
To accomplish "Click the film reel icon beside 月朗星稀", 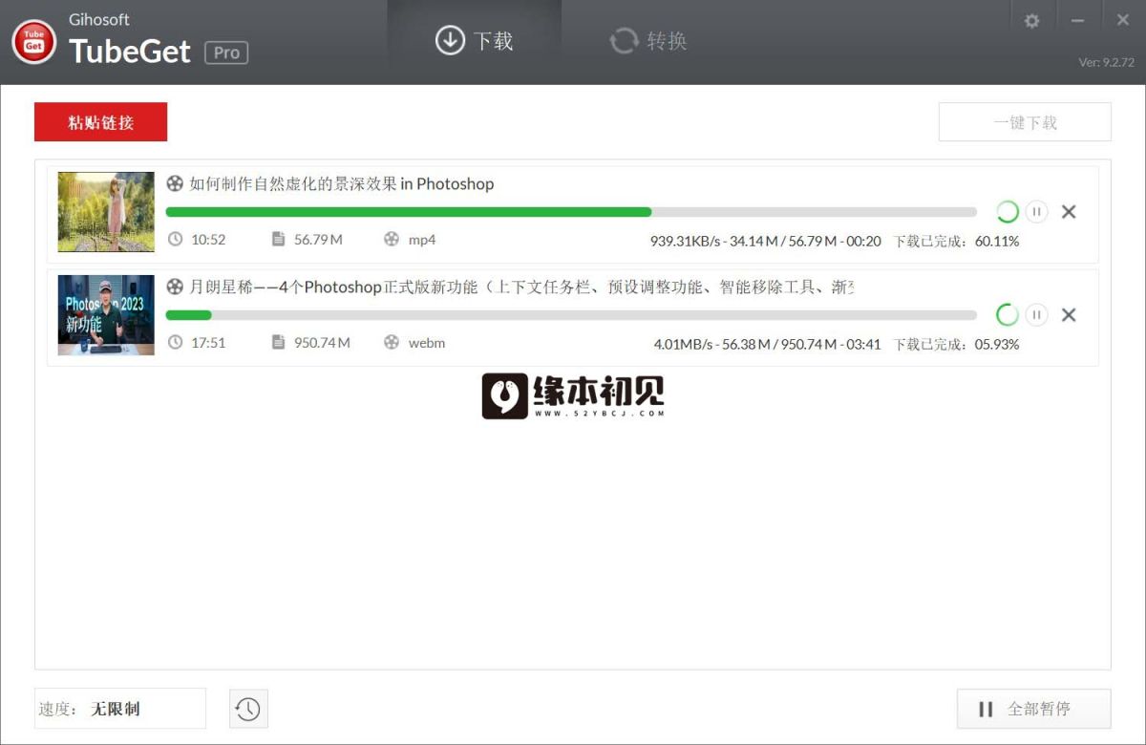I will click(x=175, y=287).
